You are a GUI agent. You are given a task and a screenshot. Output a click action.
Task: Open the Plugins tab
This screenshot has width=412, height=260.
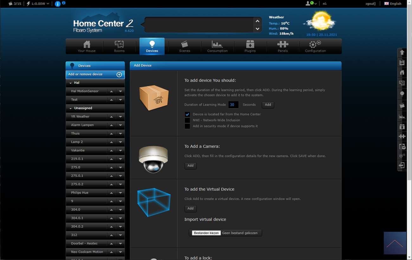tap(250, 47)
